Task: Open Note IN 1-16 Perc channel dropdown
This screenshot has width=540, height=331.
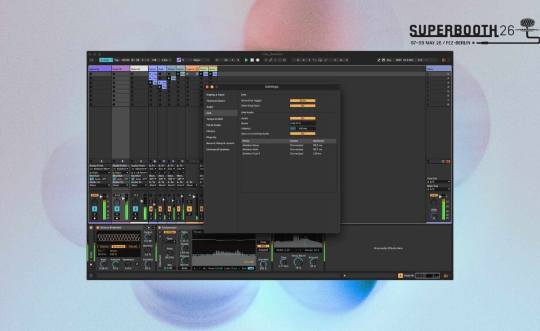Action: pos(139,172)
